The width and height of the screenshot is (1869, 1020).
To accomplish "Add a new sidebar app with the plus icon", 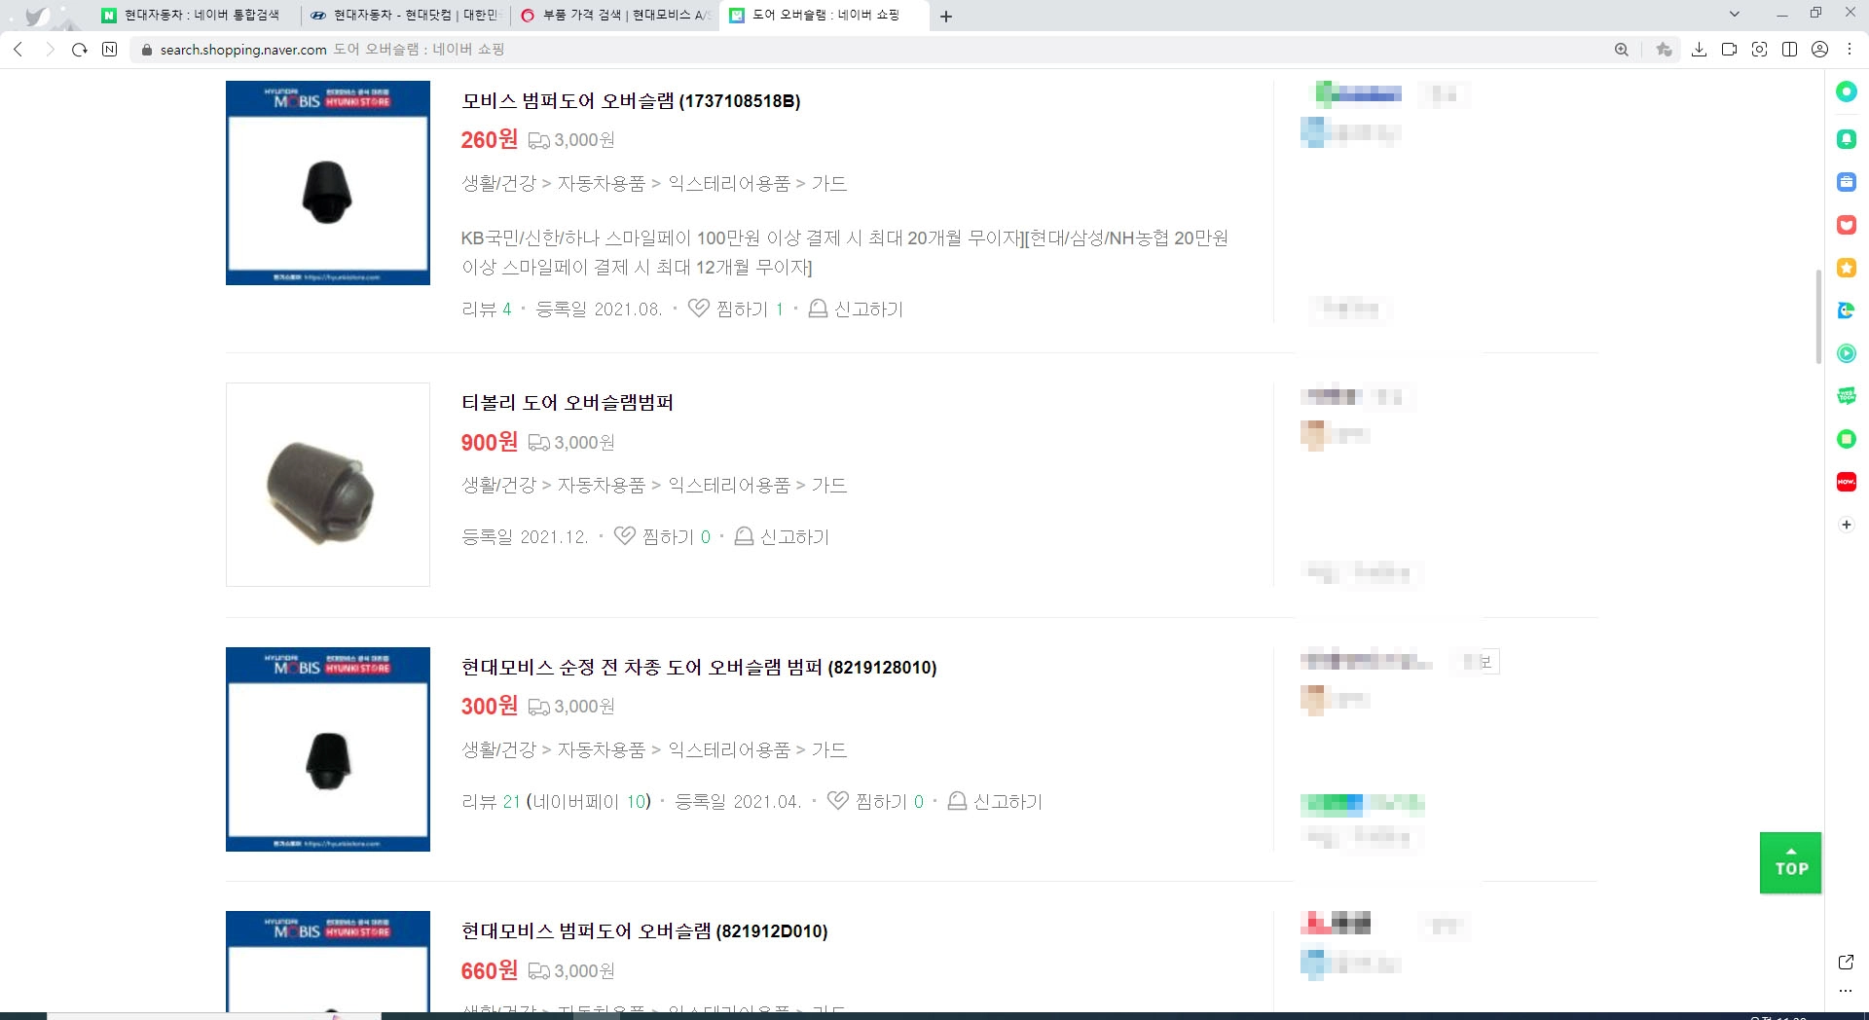I will coord(1847,525).
